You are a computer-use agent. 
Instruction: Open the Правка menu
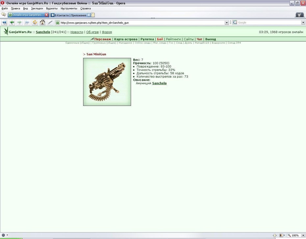pyautogui.click(x=15, y=9)
